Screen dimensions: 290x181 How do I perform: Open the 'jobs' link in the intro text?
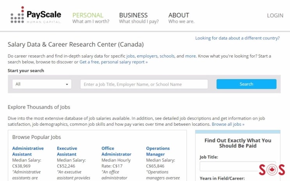pyautogui.click(x=130, y=56)
